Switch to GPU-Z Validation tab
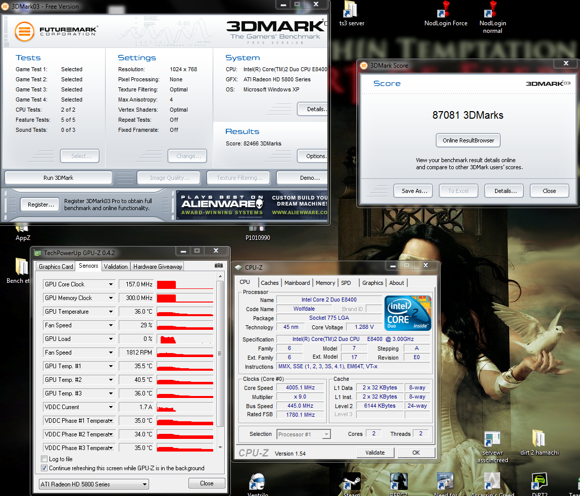The width and height of the screenshot is (580, 496). pyautogui.click(x=115, y=266)
